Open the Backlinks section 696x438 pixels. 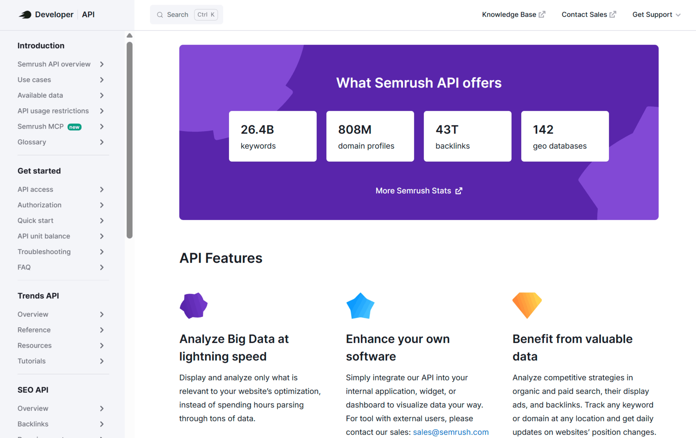[33, 424]
